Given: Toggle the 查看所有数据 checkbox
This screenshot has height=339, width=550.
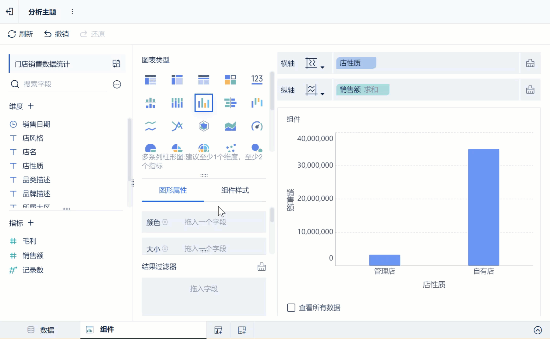Looking at the screenshot, I should click(x=291, y=307).
